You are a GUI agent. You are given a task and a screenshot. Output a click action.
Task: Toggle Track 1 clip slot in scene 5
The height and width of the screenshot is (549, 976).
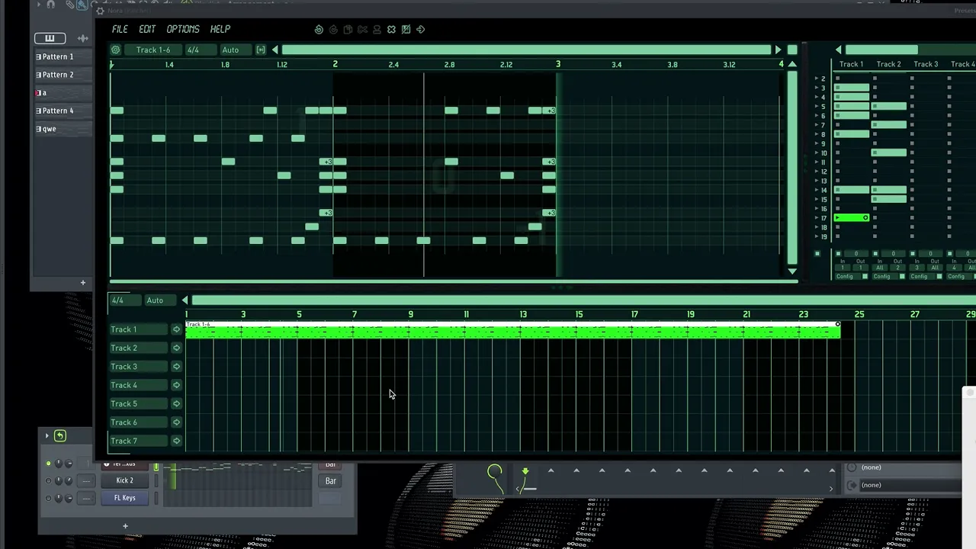[x=852, y=107]
